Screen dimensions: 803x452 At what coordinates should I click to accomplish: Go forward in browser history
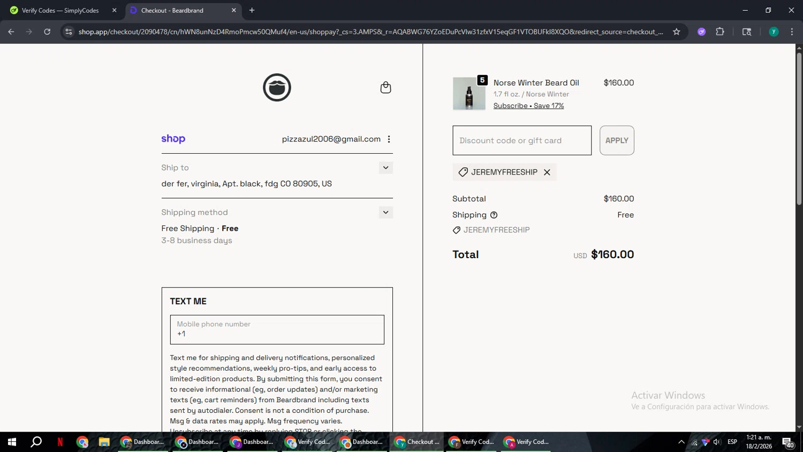[x=29, y=32]
